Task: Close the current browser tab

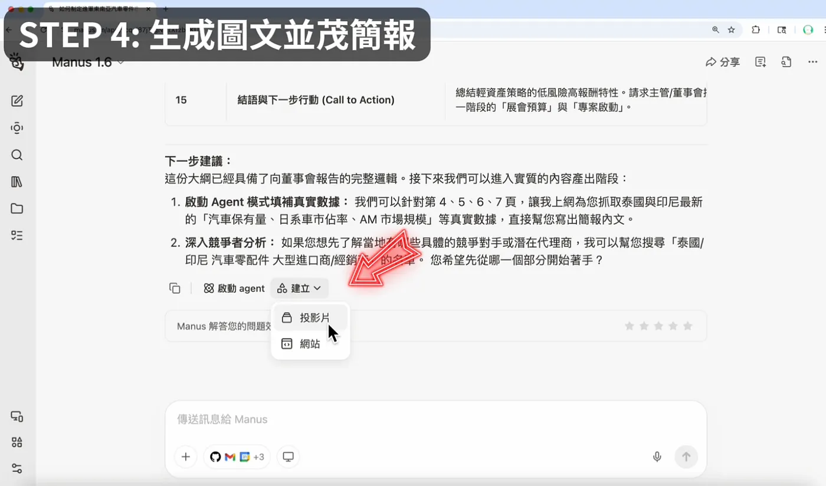Action: tap(147, 9)
